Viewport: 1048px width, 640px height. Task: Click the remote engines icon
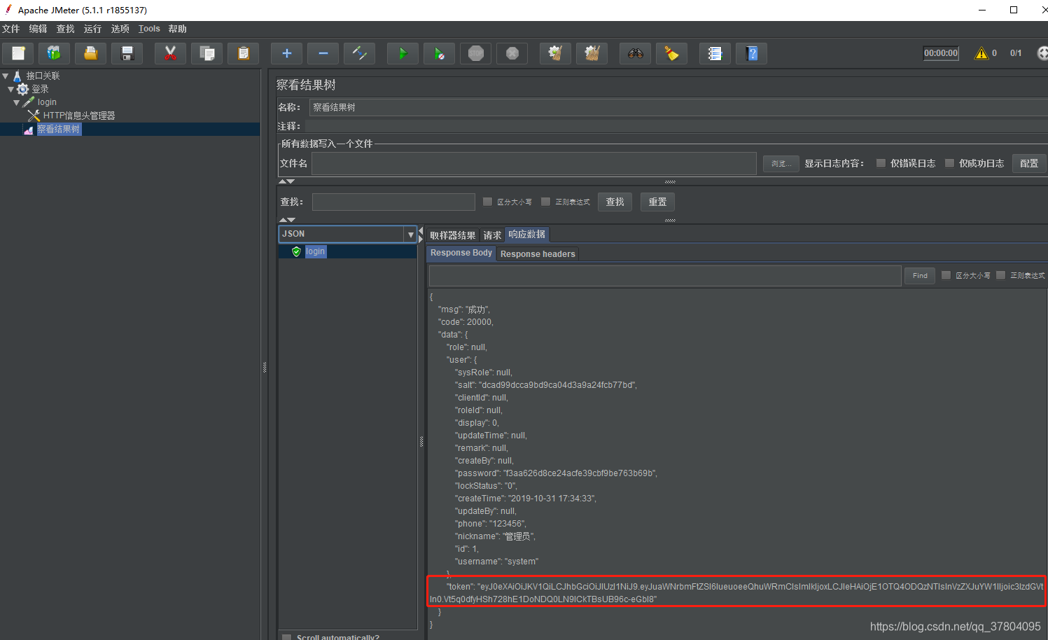click(1042, 53)
